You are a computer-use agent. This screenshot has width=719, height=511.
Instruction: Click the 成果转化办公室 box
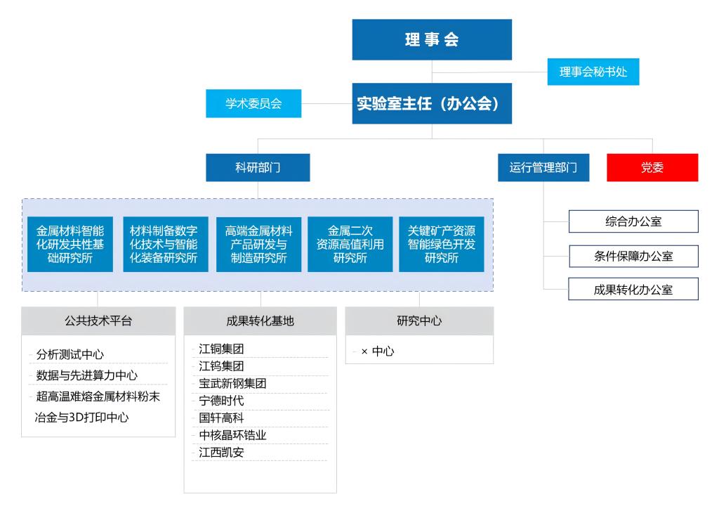point(633,289)
